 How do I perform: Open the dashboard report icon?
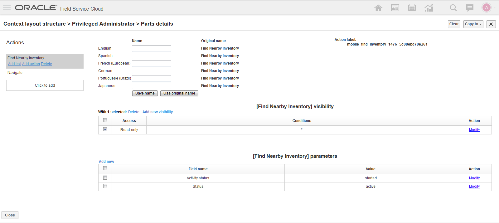coord(395,8)
